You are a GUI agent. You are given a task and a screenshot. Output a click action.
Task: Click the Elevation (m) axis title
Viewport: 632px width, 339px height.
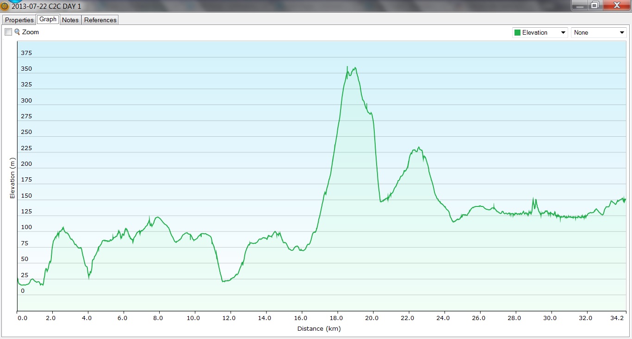12,178
